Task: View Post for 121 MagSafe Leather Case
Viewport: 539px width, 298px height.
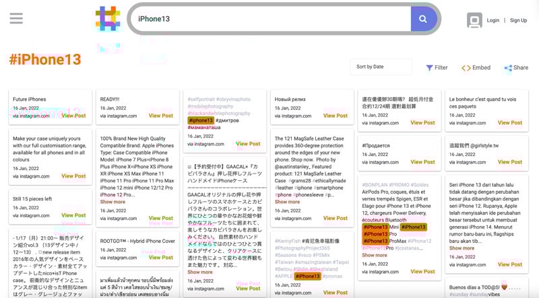Action: (336, 219)
